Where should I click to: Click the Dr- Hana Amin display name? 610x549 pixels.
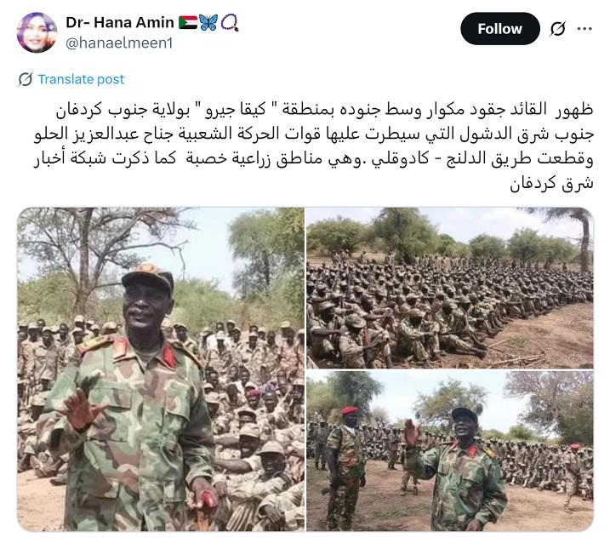tap(120, 23)
